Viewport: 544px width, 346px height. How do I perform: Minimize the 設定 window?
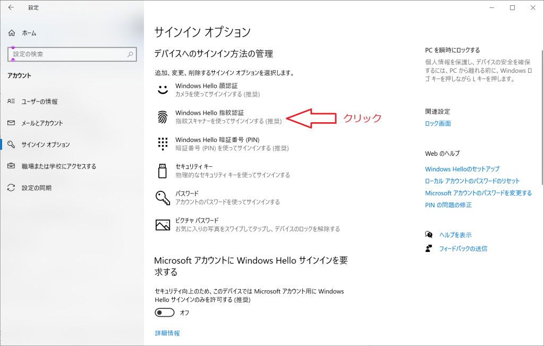coord(491,7)
